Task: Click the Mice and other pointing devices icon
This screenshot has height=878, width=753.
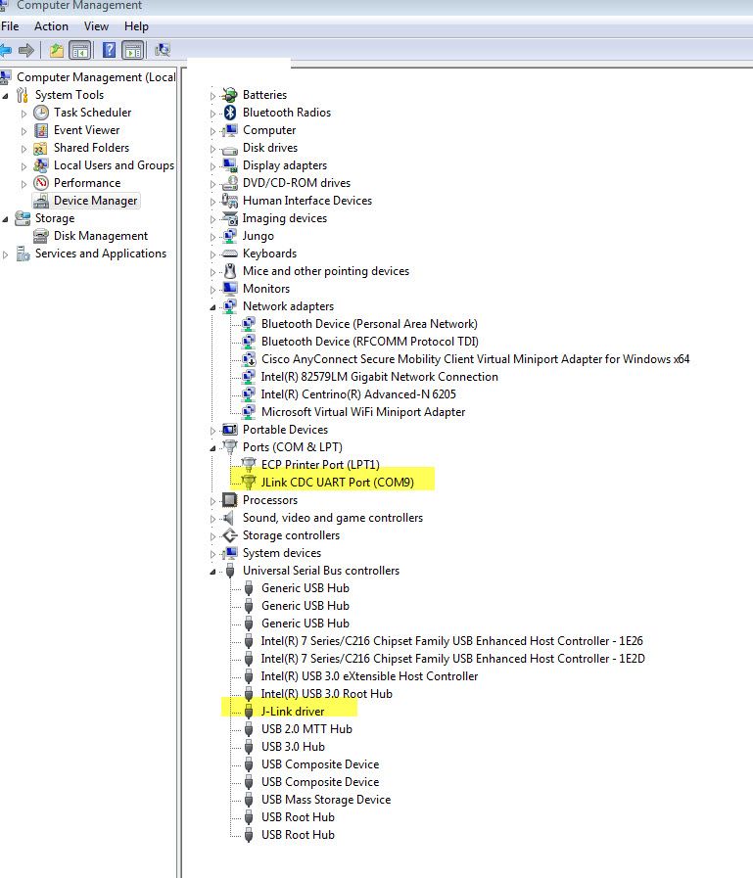Action: [x=230, y=271]
